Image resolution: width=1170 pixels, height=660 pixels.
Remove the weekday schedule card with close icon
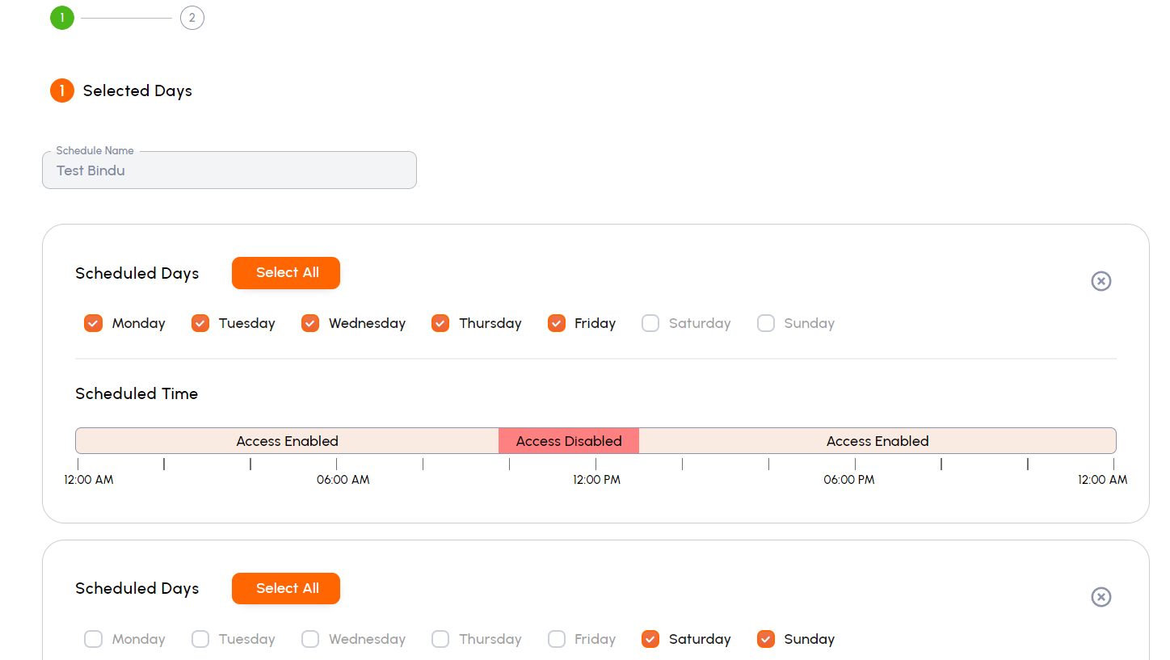1101,281
